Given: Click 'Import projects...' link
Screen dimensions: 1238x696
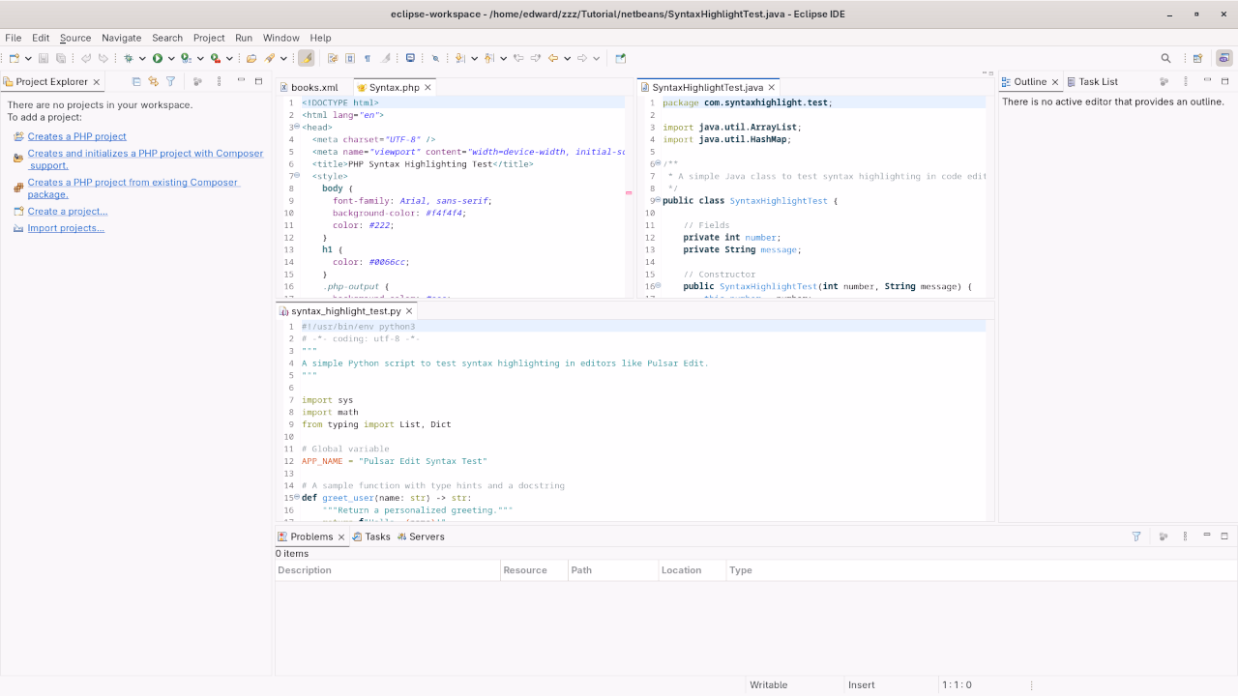Looking at the screenshot, I should point(66,228).
